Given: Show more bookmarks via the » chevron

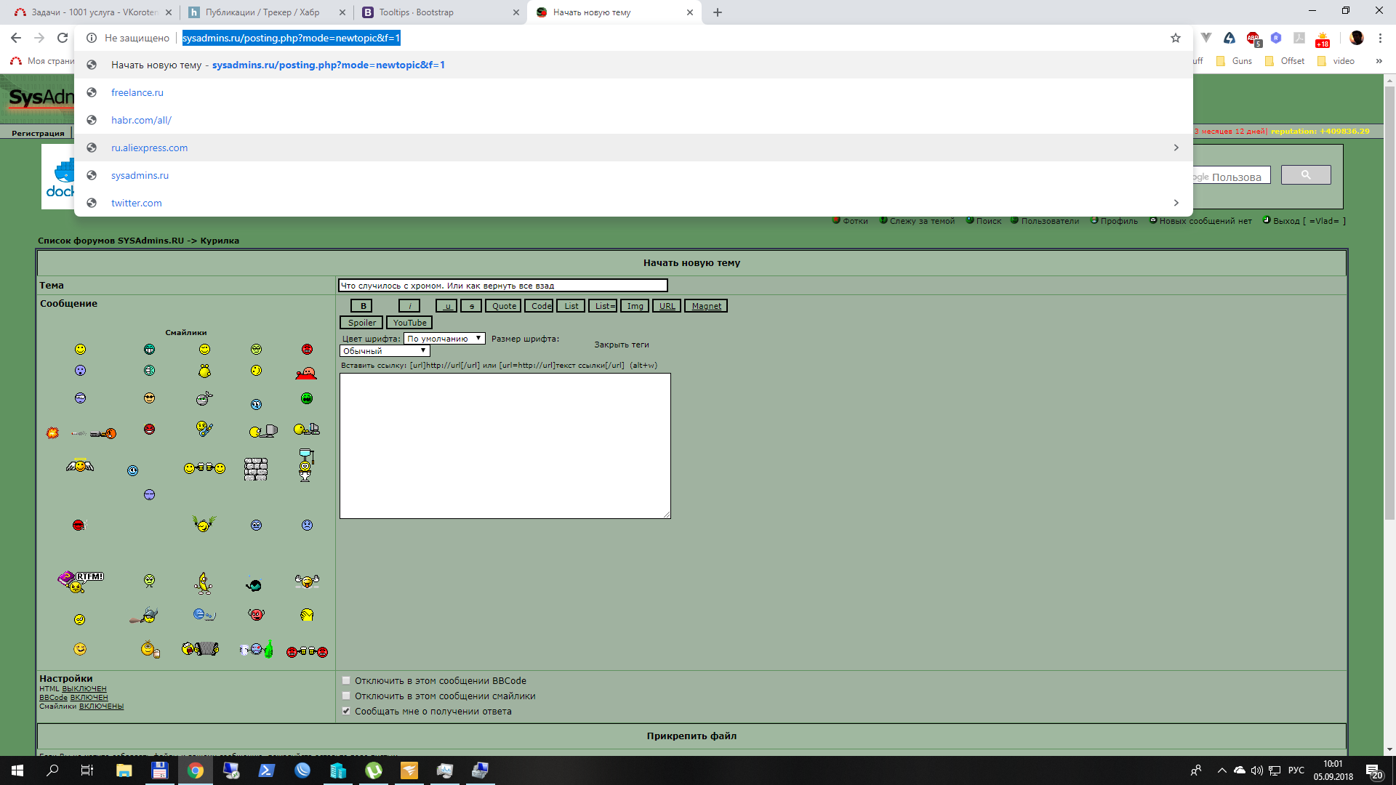Looking at the screenshot, I should click(x=1379, y=61).
